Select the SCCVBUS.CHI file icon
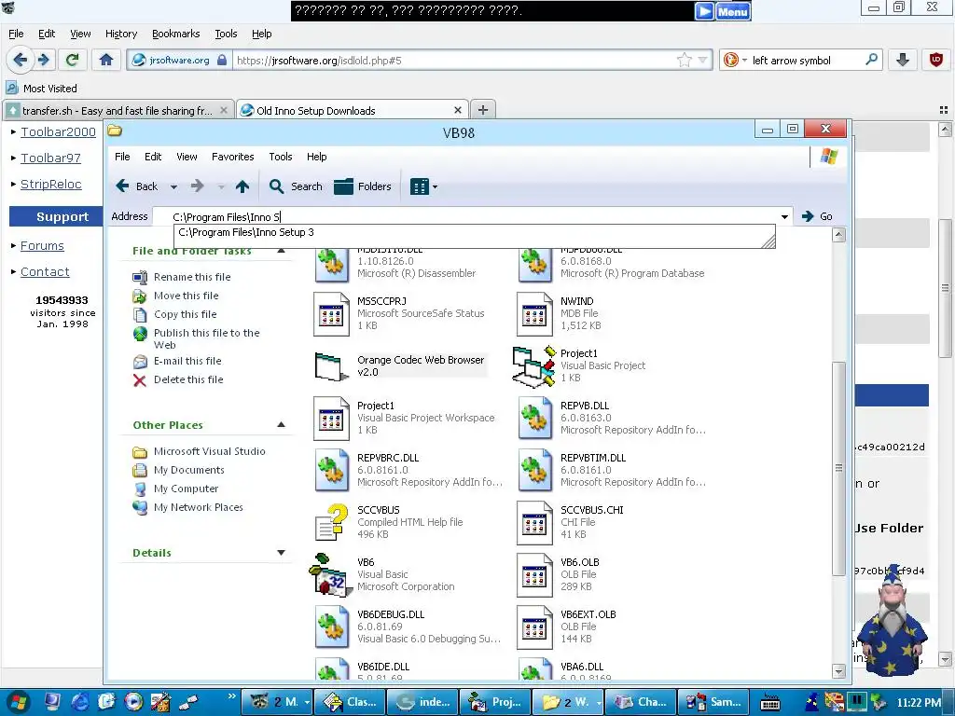955x716 pixels. pos(534,523)
